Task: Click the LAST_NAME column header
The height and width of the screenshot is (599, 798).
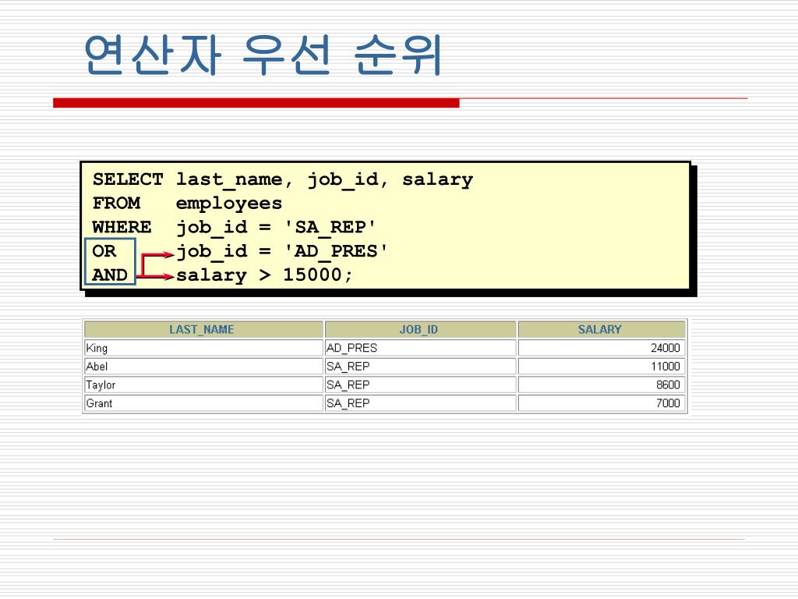Action: (203, 330)
